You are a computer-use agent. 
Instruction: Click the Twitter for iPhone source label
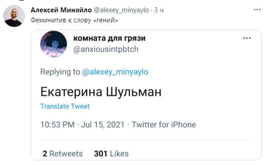[164, 125]
